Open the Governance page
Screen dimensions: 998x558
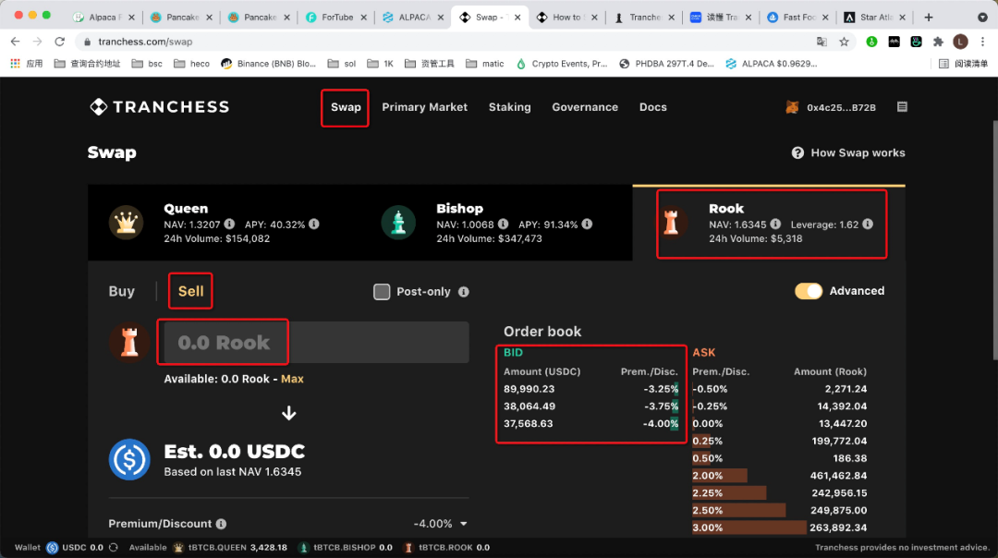tap(585, 107)
